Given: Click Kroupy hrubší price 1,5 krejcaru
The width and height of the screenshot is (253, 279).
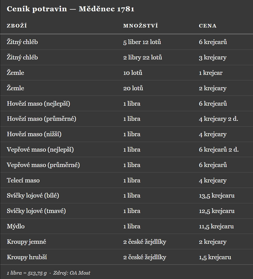Looking at the screenshot, I should [215, 257].
